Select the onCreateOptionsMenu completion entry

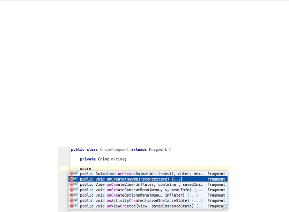[x=148, y=195]
